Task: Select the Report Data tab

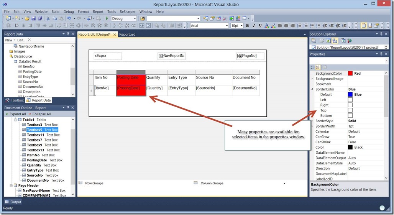Action: (39, 100)
